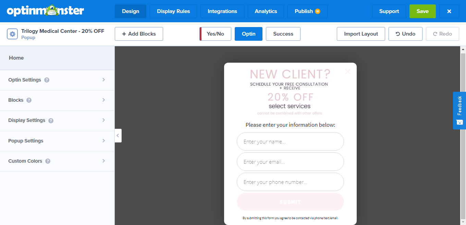This screenshot has height=225, width=466.
Task: Expand the Optin Settings section
Action: 57,80
